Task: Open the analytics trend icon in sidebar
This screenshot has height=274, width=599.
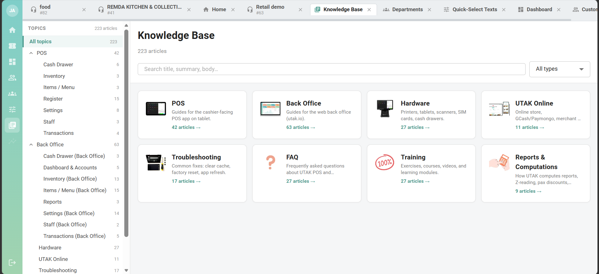Action: pos(12,141)
